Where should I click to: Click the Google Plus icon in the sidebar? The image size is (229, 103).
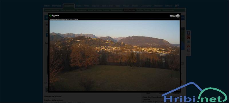[x=188, y=37]
